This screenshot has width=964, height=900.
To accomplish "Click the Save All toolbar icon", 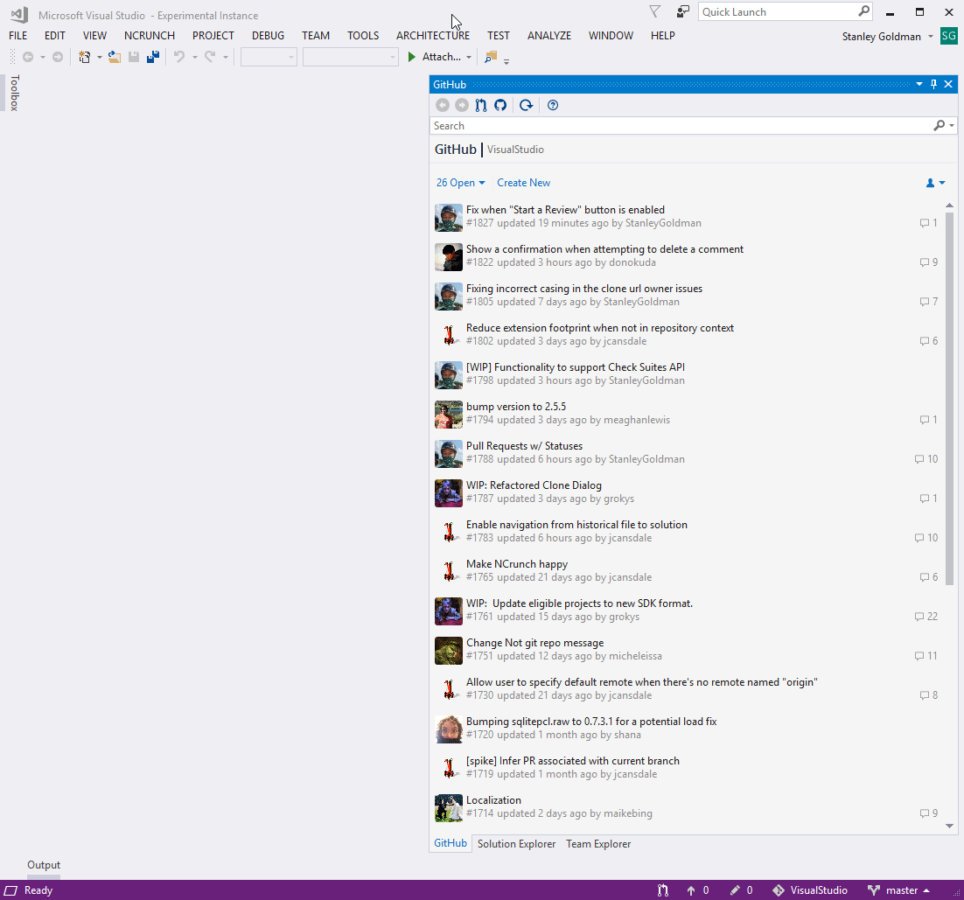I will (x=153, y=57).
